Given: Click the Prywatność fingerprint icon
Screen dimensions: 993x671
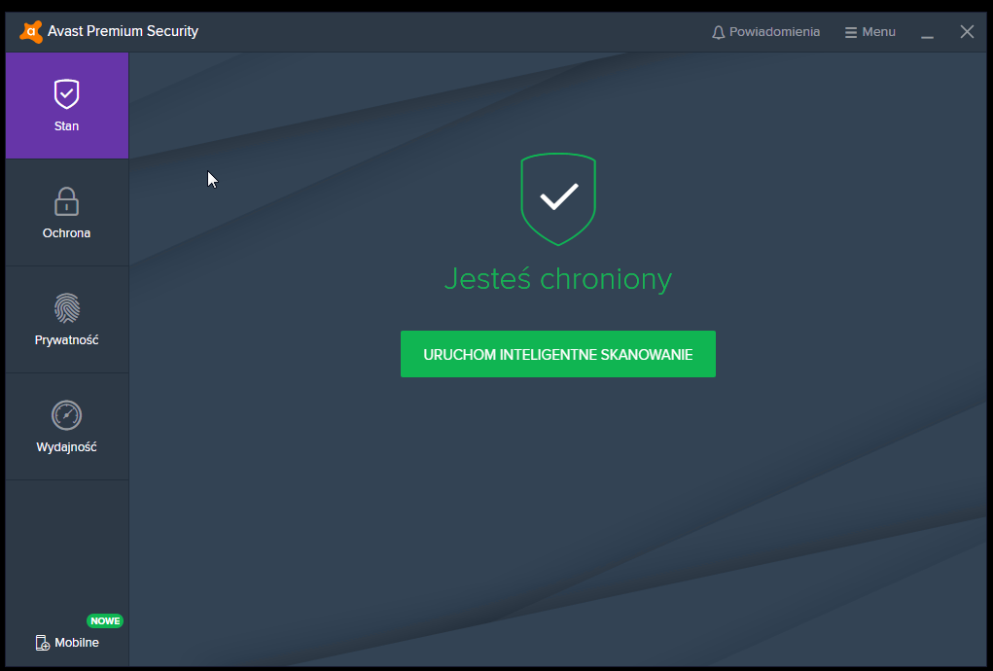Looking at the screenshot, I should (66, 308).
